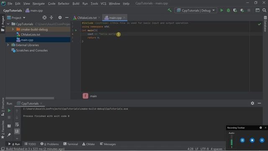Click the restore layout icon in the Run panel

pos(9,126)
